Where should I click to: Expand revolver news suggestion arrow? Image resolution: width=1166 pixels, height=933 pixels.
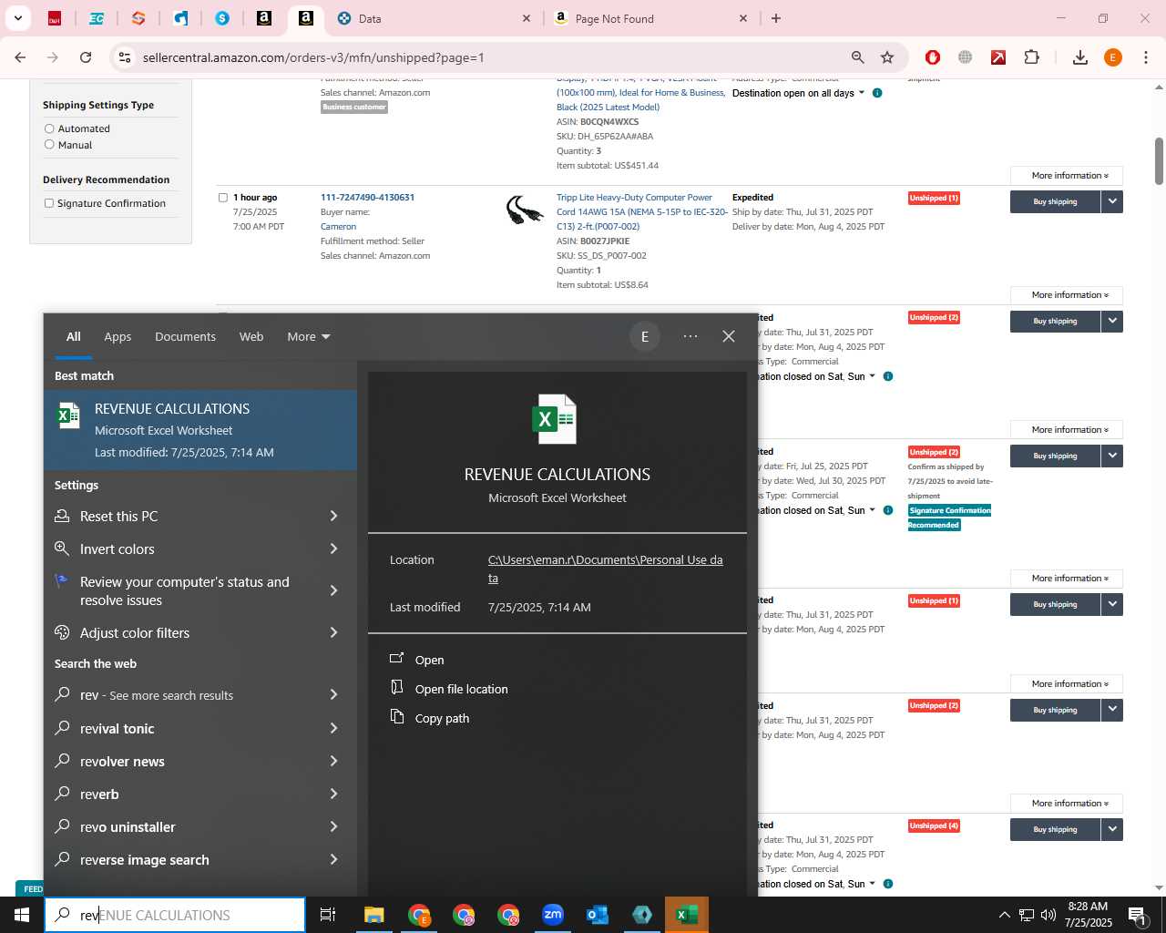333,761
